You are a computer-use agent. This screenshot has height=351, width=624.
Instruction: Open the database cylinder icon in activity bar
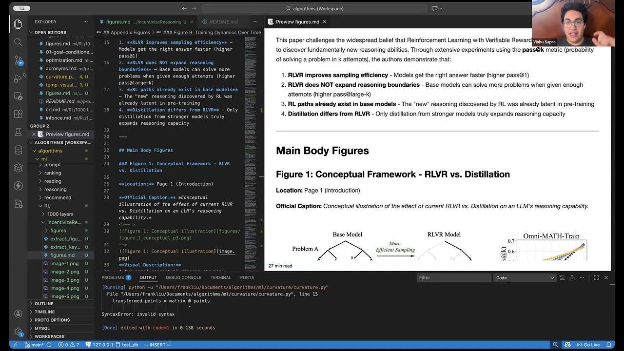[18, 150]
